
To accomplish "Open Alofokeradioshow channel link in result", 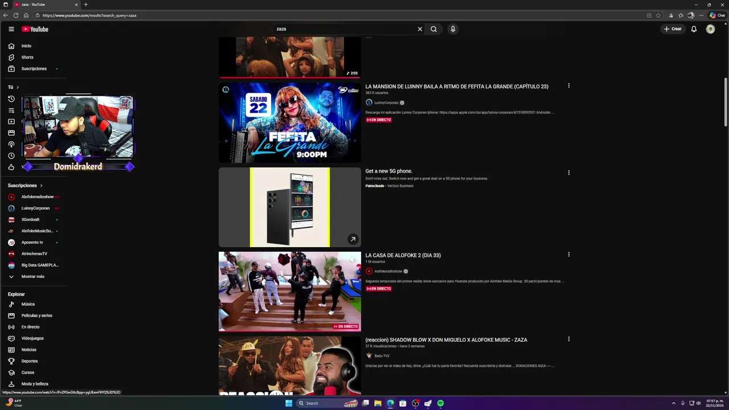I will coord(388,271).
